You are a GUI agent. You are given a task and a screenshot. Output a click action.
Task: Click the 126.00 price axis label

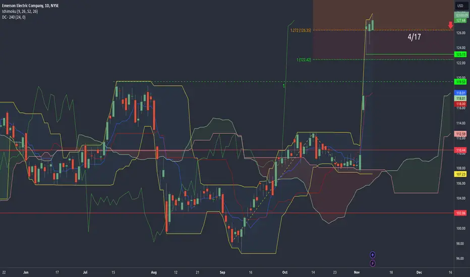click(461, 33)
